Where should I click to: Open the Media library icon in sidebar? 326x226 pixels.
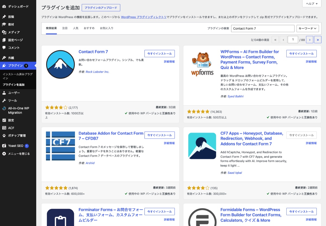point(4,32)
